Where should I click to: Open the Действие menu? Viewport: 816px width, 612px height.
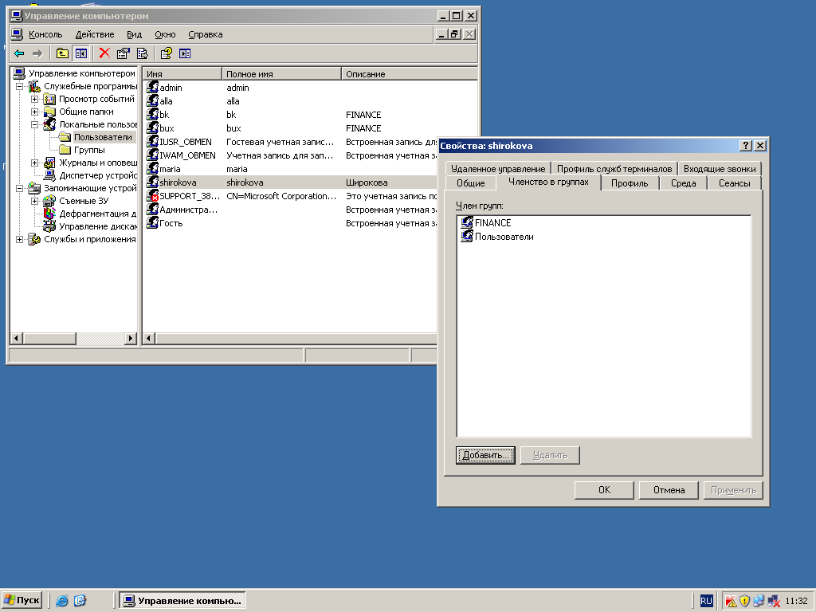95,34
